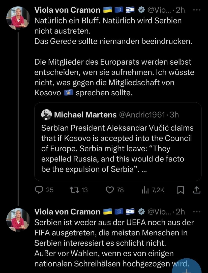Bookmark the first tweet
The height and width of the screenshot is (273, 208).
tap(180, 190)
